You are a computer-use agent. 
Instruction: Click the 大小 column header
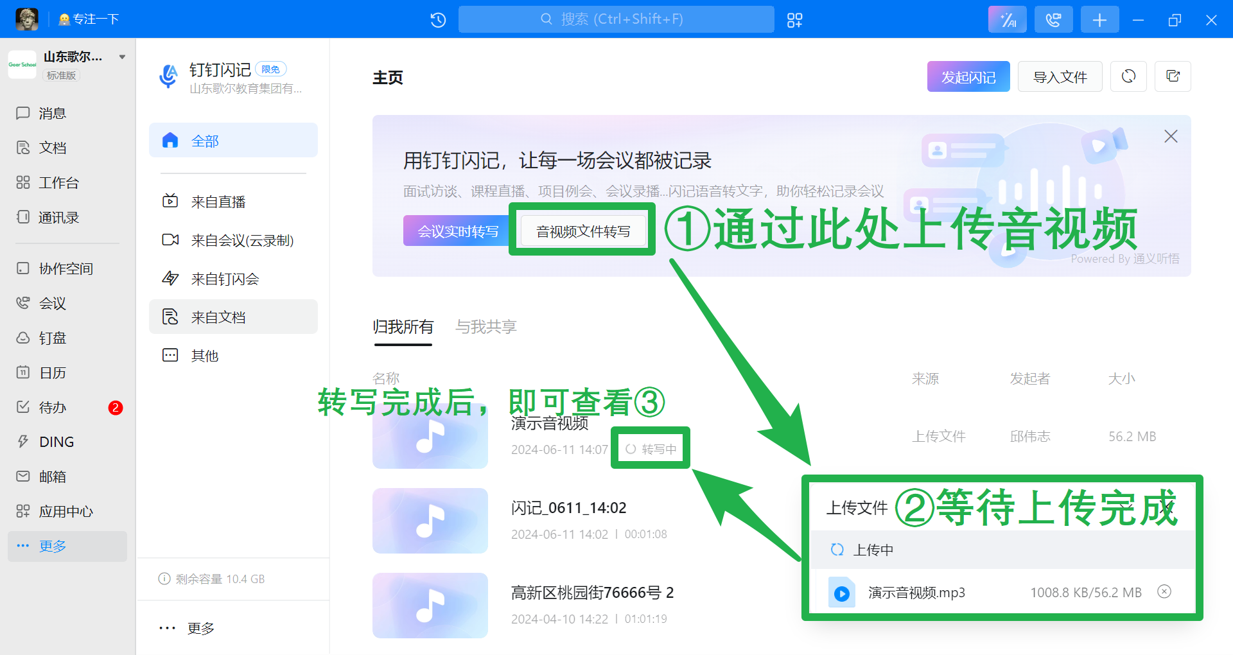1122,379
